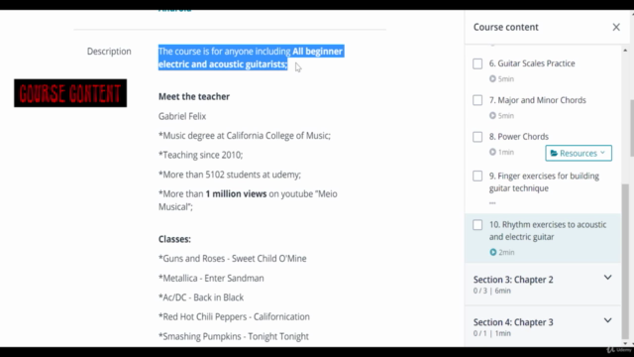Click the Course content panel heading
The width and height of the screenshot is (634, 357).
506,27
